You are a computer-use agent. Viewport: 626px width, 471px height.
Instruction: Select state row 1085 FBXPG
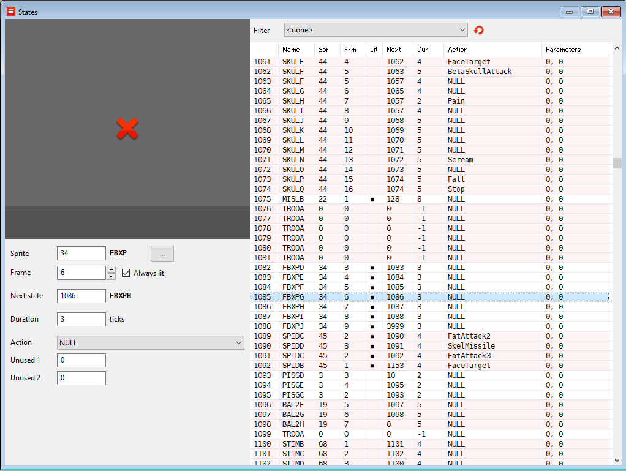pyautogui.click(x=429, y=297)
